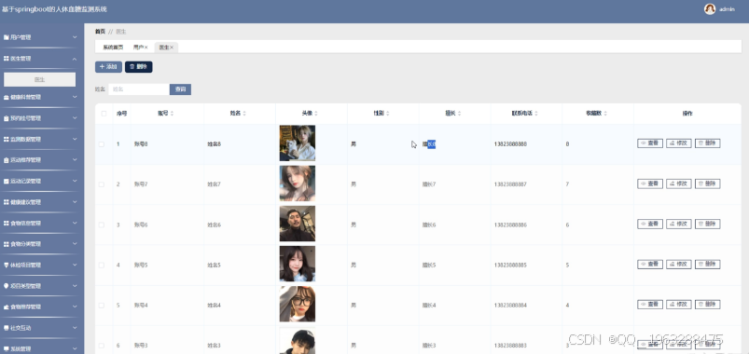This screenshot has width=749, height=354.
Task: Click the avatar thumbnail of 姓名6
Action: [x=298, y=224]
